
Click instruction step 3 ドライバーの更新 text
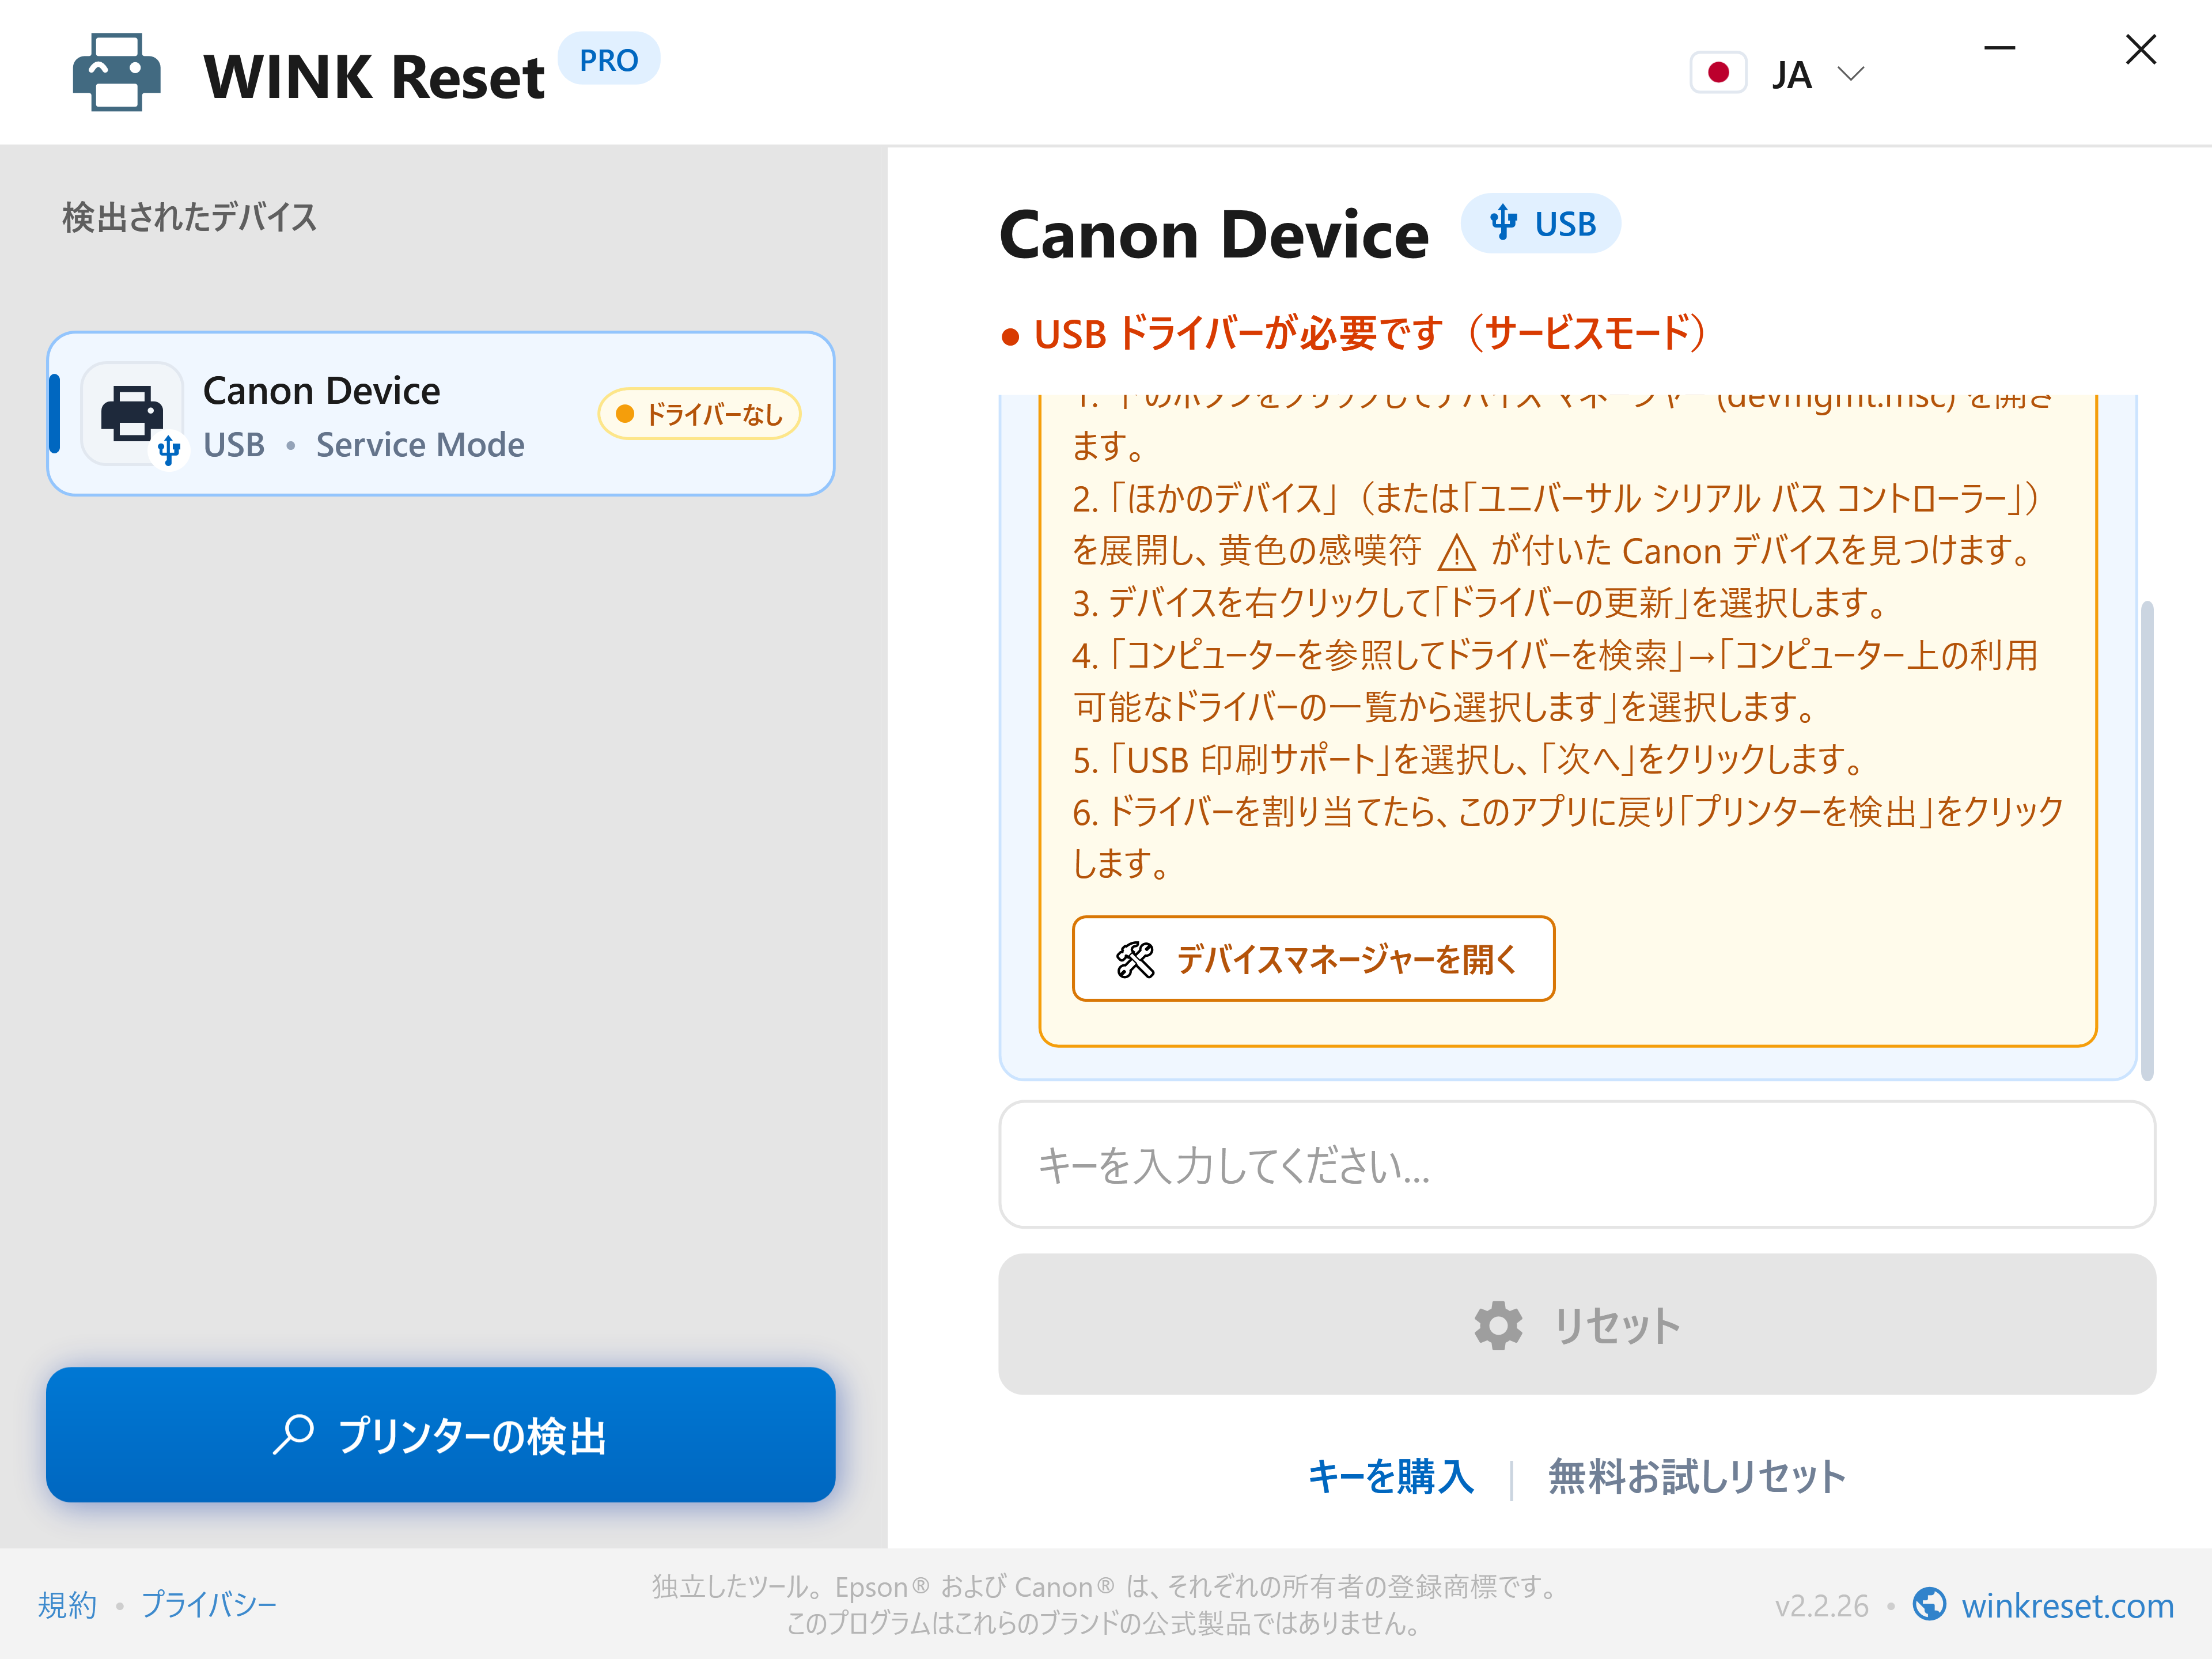[1479, 602]
